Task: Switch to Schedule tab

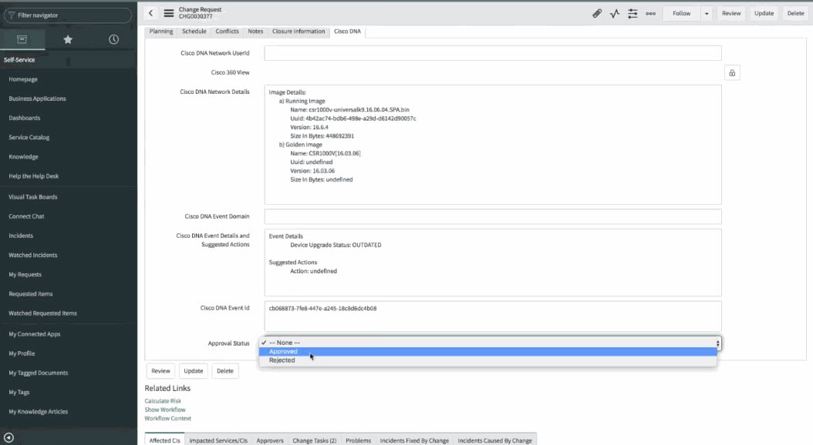Action: (x=194, y=32)
